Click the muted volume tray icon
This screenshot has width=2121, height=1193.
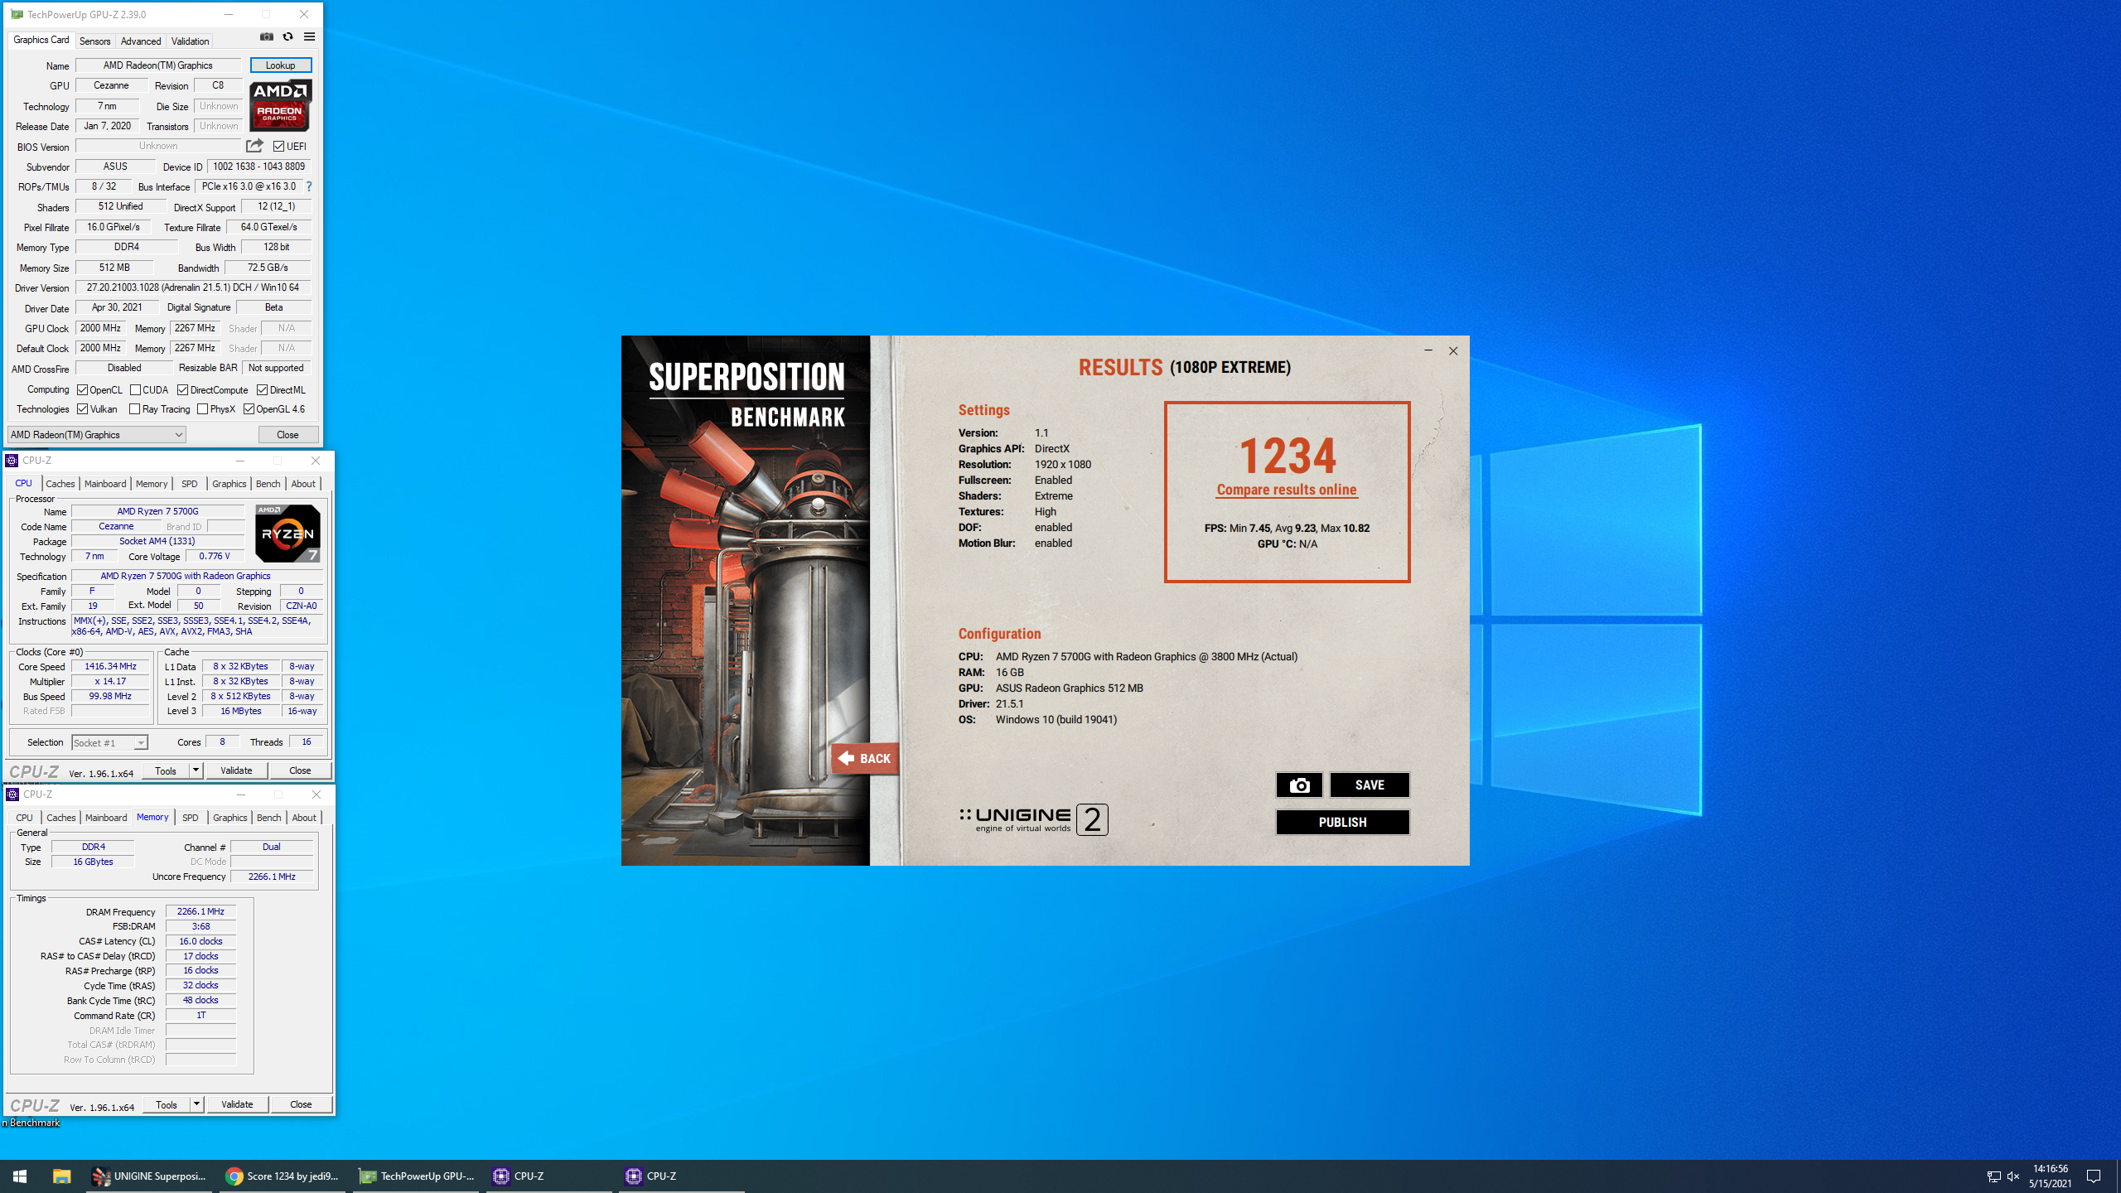click(2013, 1176)
